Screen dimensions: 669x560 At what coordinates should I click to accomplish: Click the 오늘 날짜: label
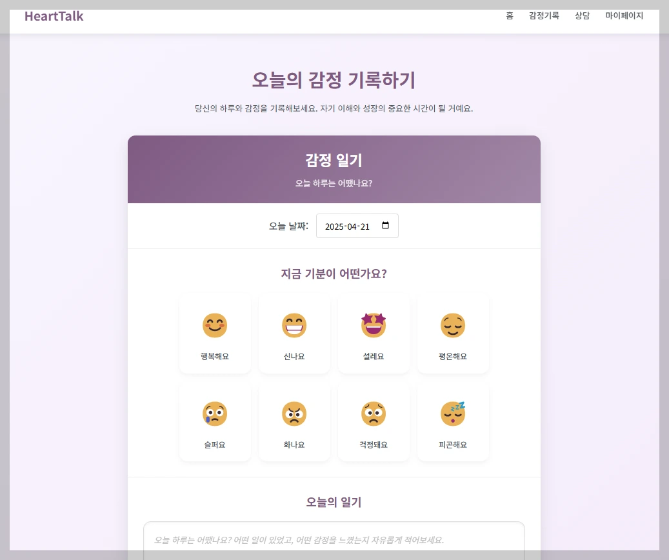[x=288, y=226]
